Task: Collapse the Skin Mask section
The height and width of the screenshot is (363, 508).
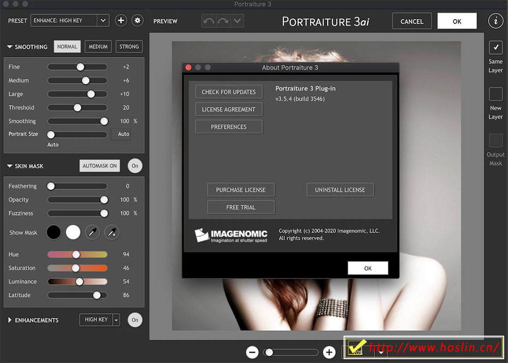Action: pyautogui.click(x=10, y=166)
